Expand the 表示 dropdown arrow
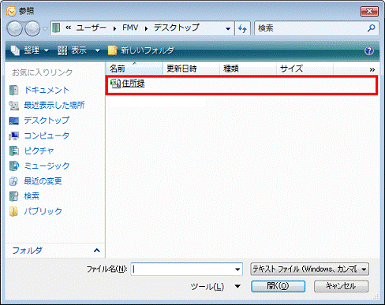Image resolution: width=385 pixels, height=305 pixels. pos(97,50)
